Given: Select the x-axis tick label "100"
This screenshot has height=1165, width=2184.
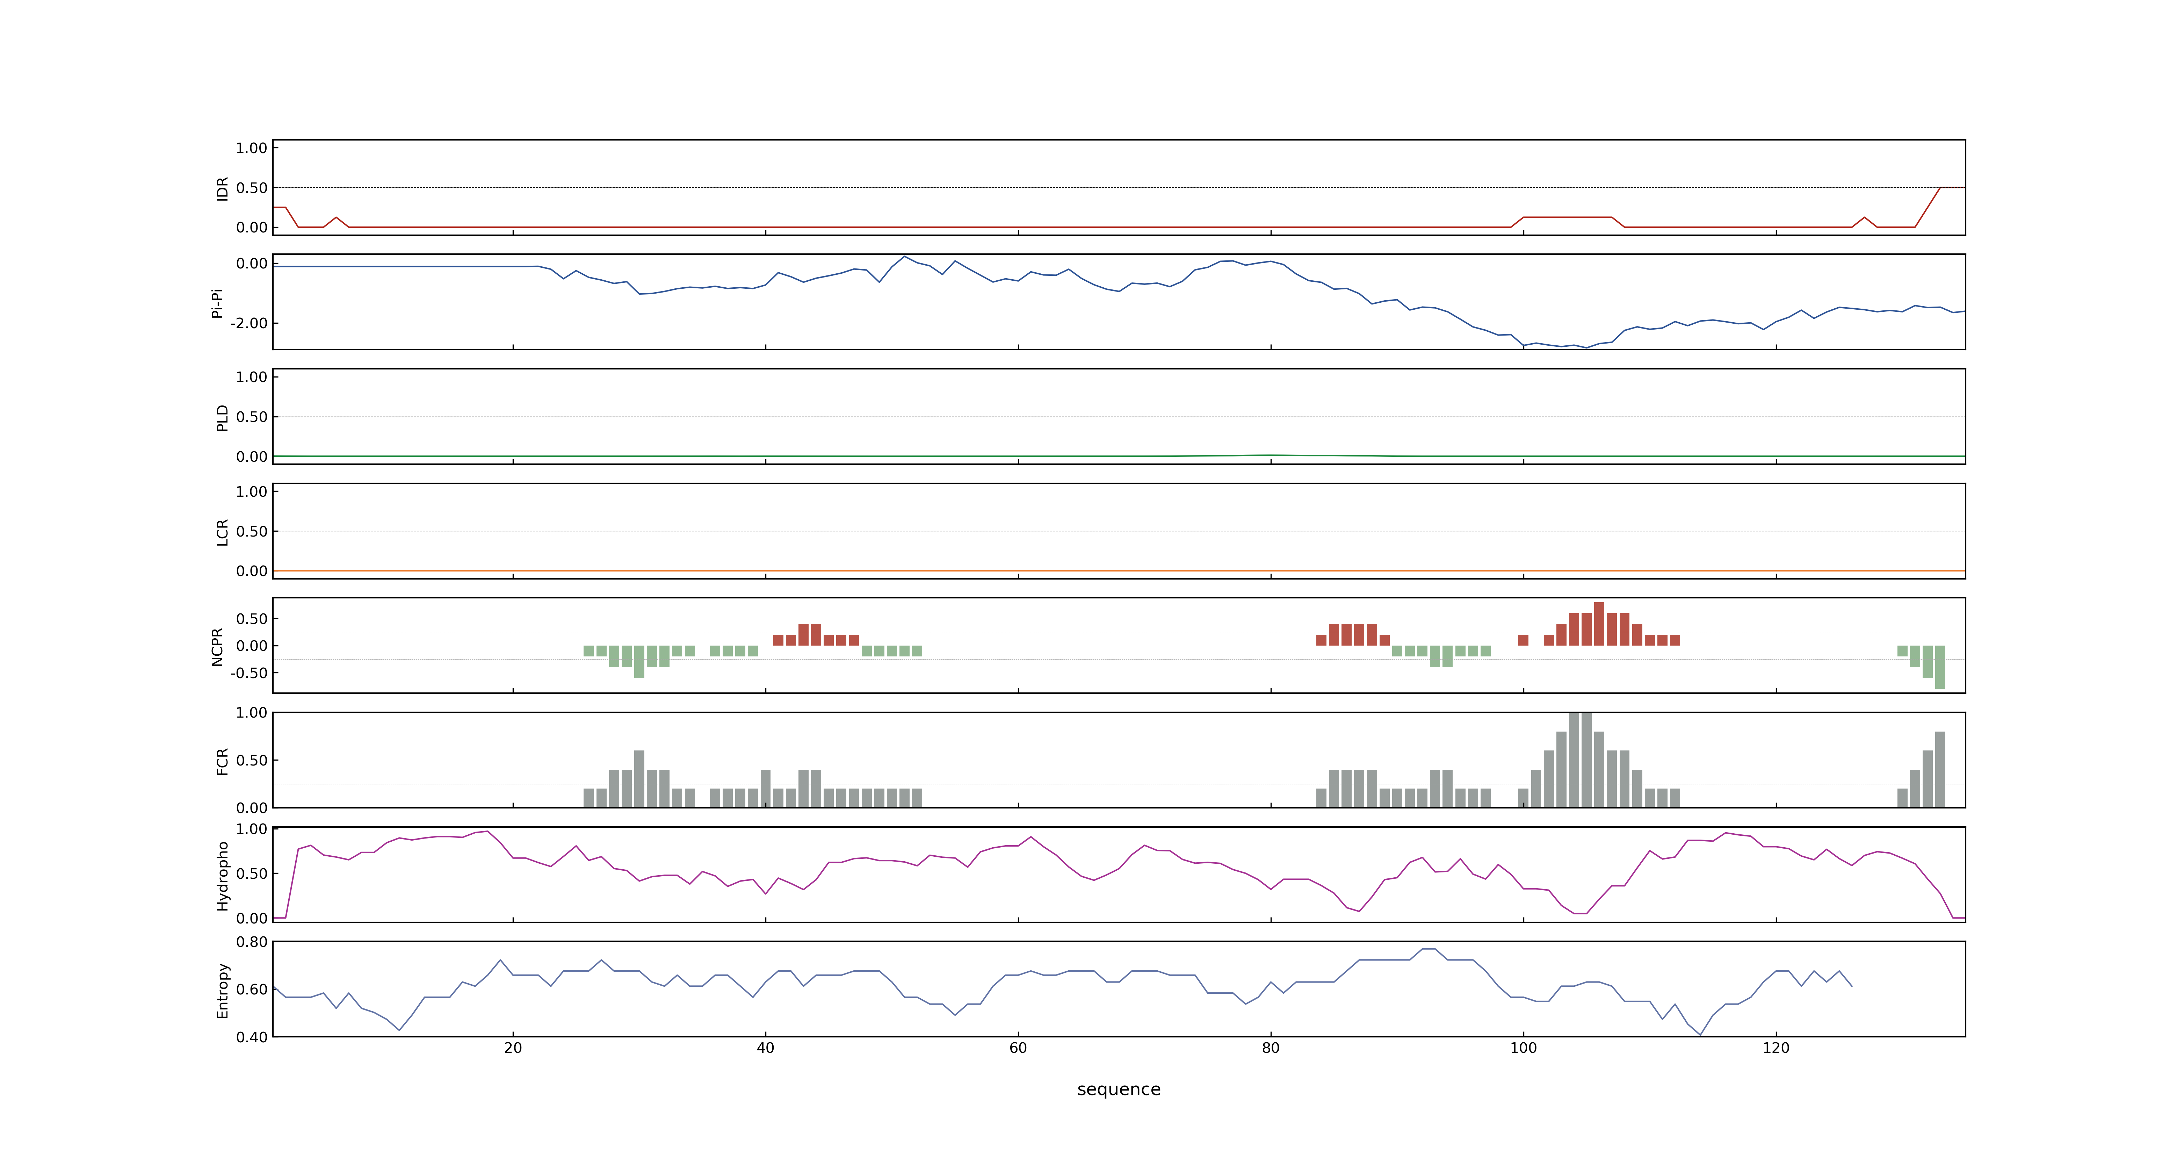Looking at the screenshot, I should [1524, 1048].
